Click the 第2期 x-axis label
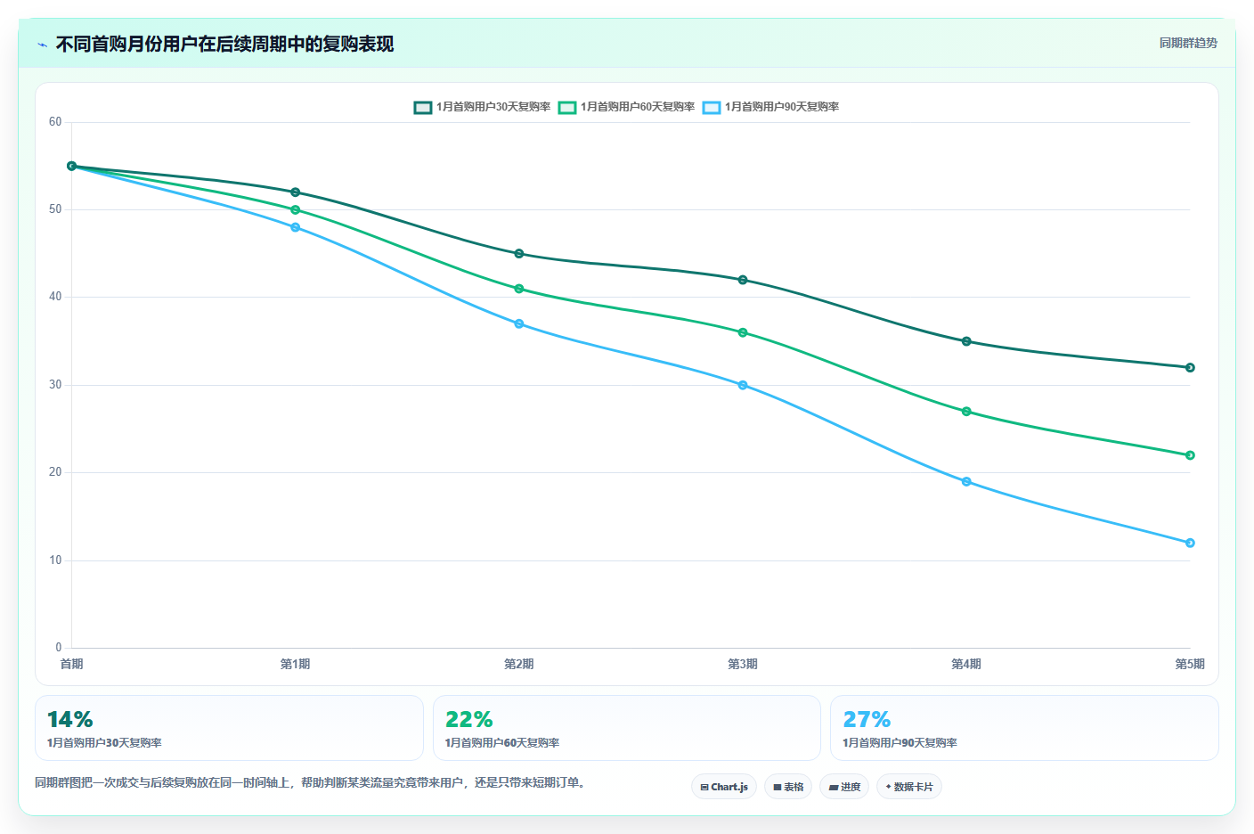 coord(519,664)
